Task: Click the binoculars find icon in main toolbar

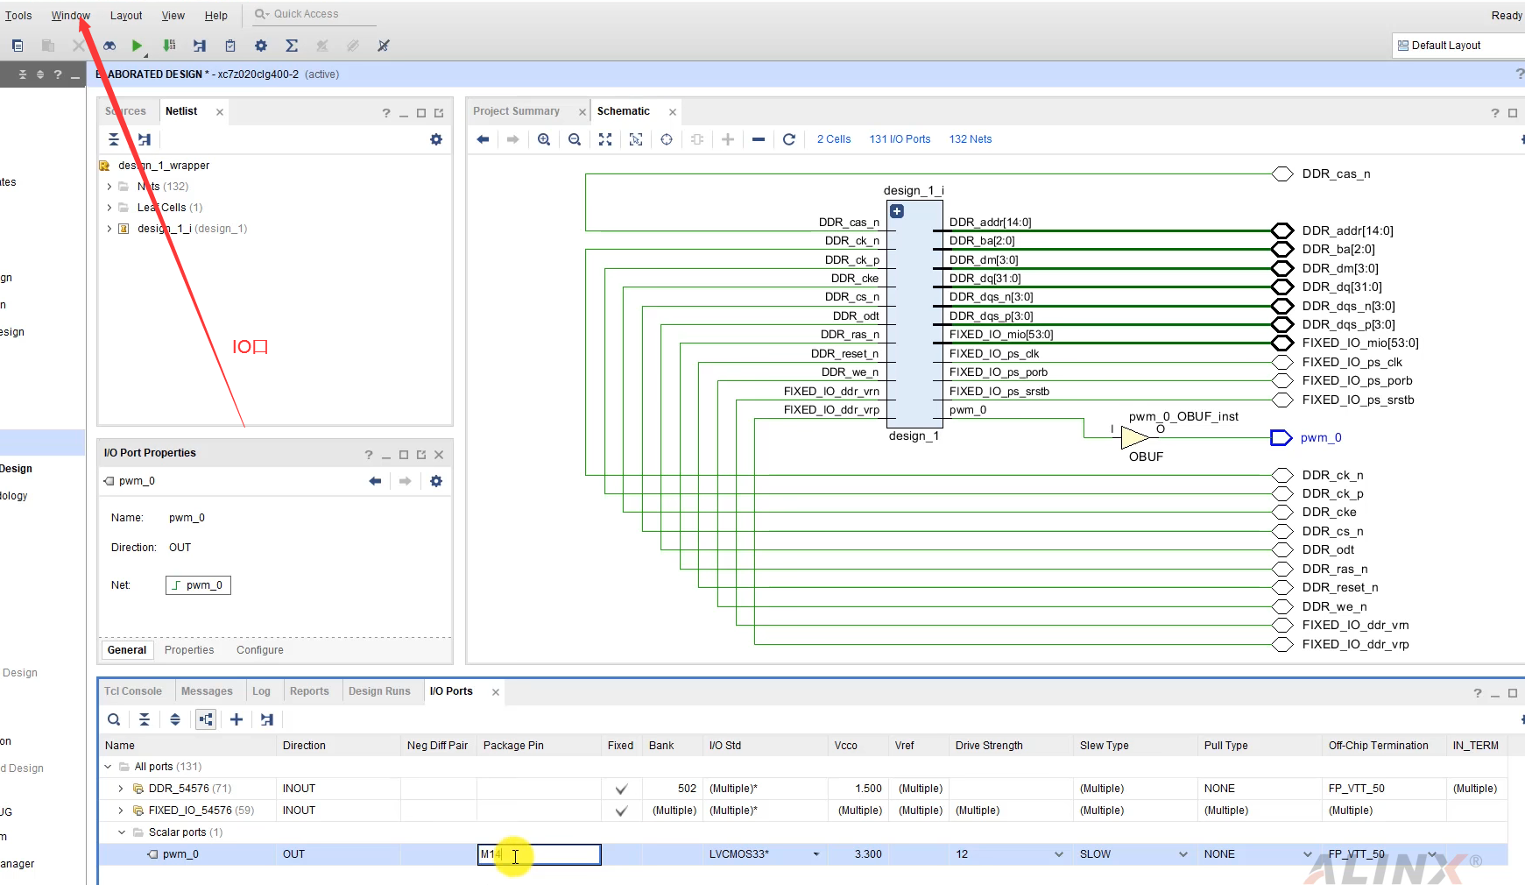Action: tap(109, 46)
